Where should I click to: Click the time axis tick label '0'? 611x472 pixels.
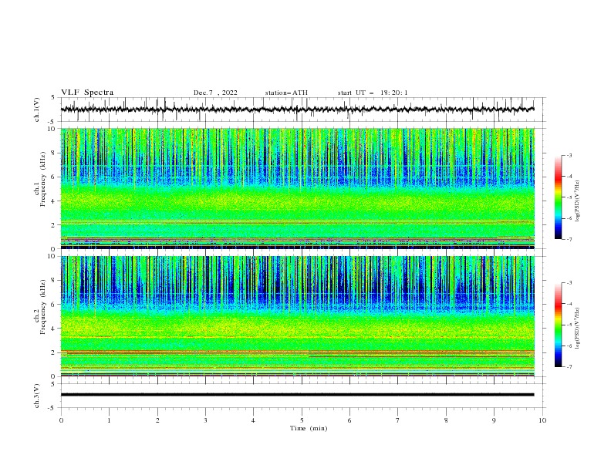[x=61, y=420]
